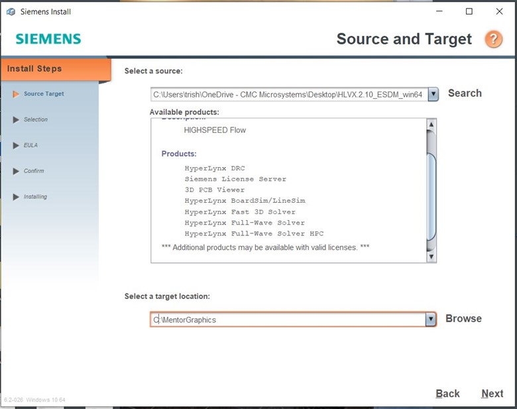Viewport: 517px width, 409px height.
Task: Click the Siemens Install title bar app icon
Action: 11,12
